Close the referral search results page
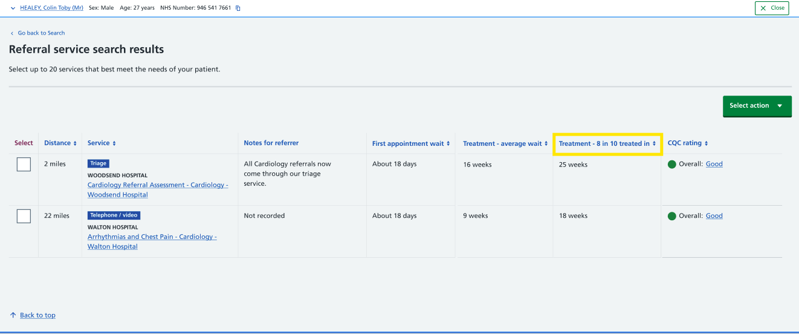This screenshot has width=799, height=334. (772, 8)
